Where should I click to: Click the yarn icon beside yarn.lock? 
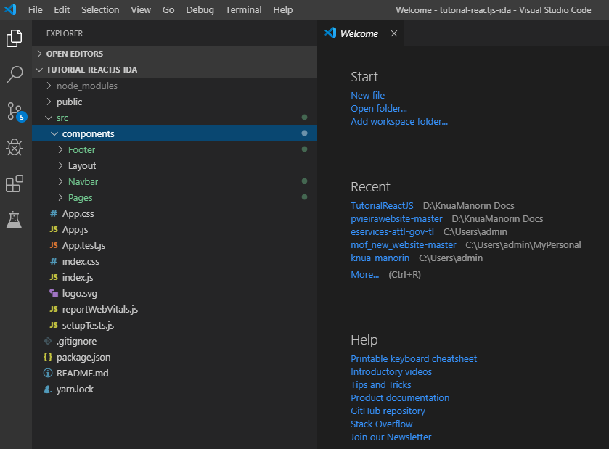point(48,389)
